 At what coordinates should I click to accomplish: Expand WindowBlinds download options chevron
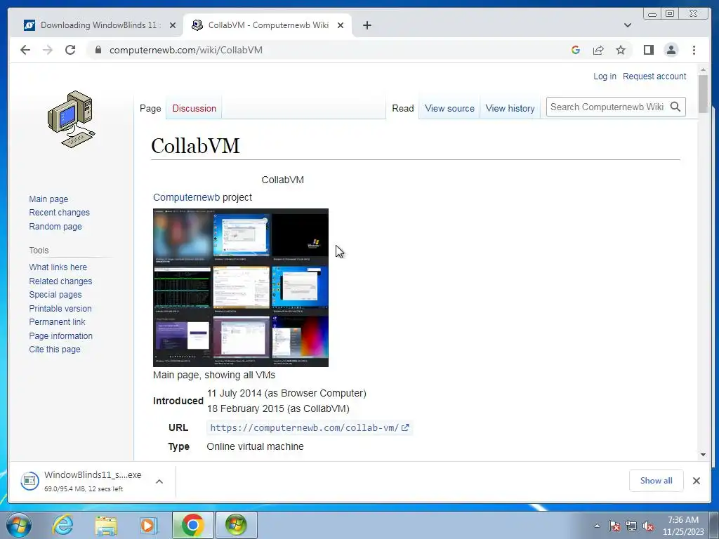pos(159,481)
